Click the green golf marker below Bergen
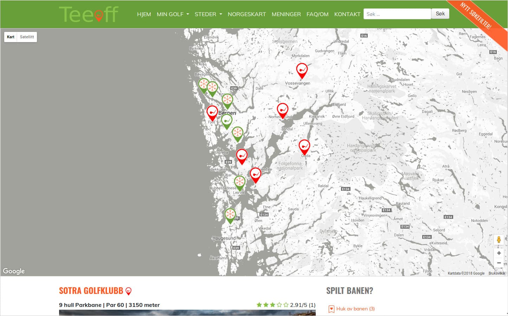 point(227,121)
